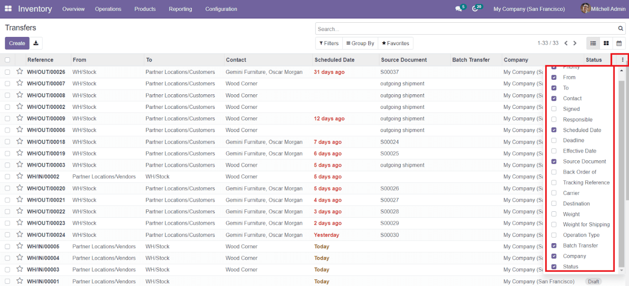
Task: Open the activities icon showing 20 items
Action: point(475,9)
